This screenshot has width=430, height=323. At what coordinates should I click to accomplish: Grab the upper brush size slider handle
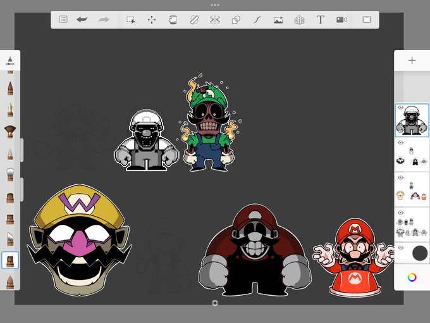click(x=22, y=150)
